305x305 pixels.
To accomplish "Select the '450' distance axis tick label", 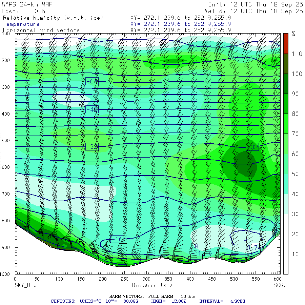I will click(212, 279).
